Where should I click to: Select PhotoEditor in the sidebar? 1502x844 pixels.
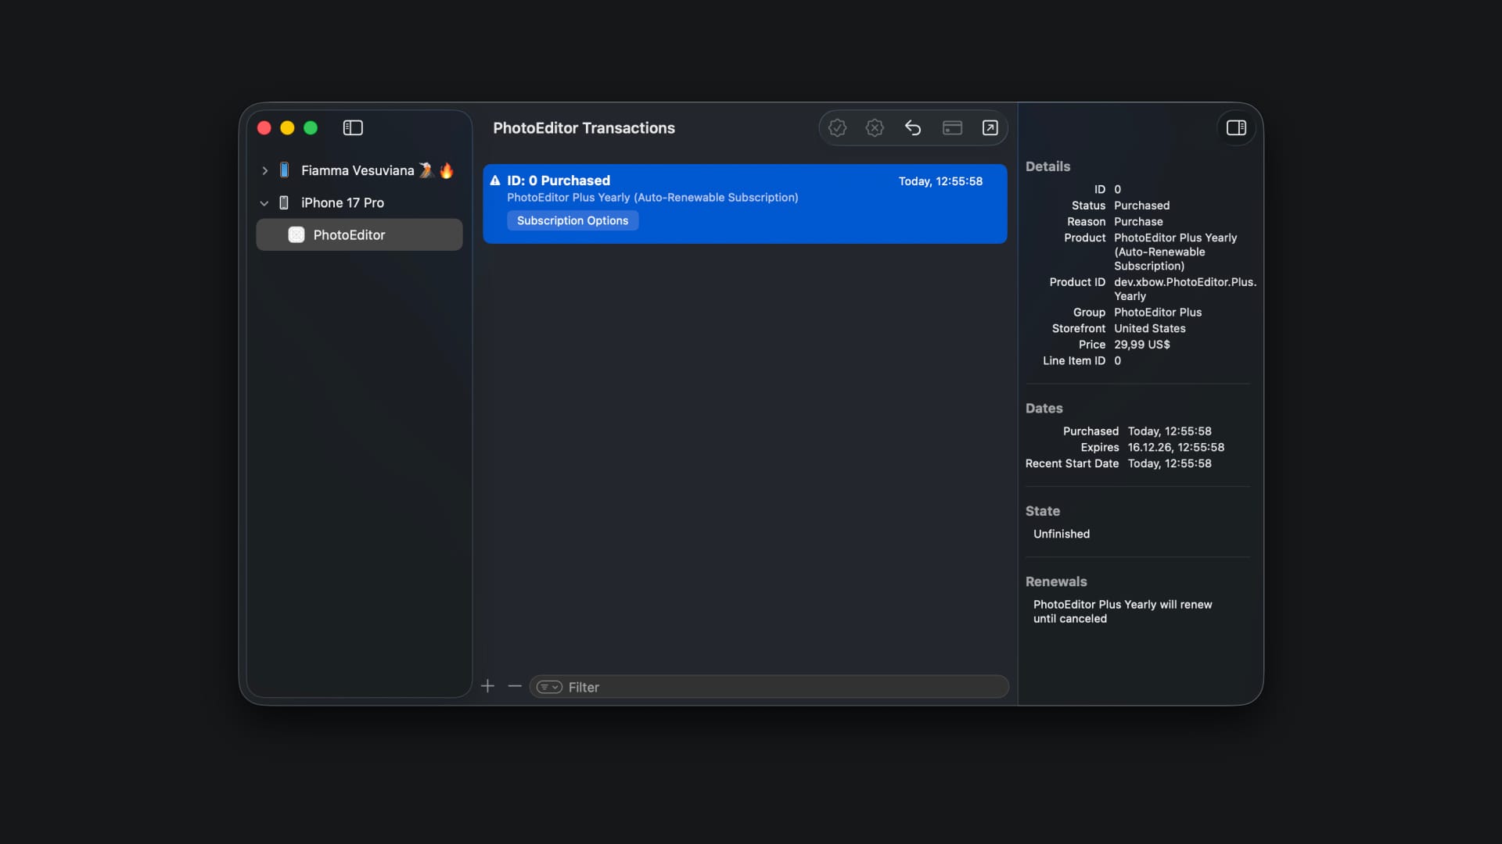tap(349, 235)
